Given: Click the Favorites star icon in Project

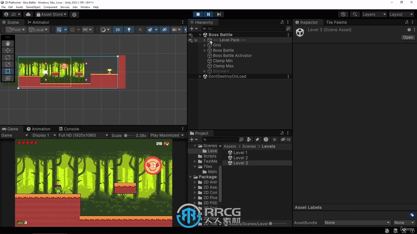Looking at the screenshot, I should click(274, 139).
